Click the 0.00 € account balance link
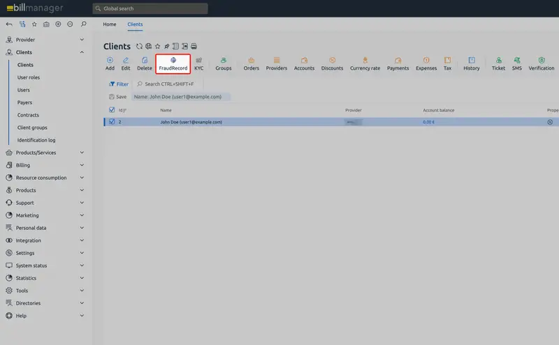559x345 pixels. click(428, 122)
